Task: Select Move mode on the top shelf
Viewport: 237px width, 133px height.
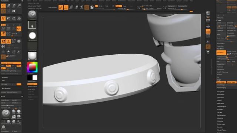Action: [71, 7]
